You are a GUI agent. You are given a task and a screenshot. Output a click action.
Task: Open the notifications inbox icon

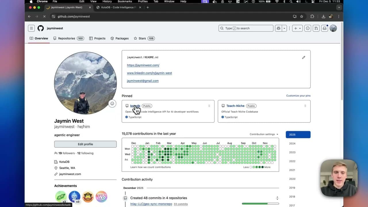tap(325, 28)
